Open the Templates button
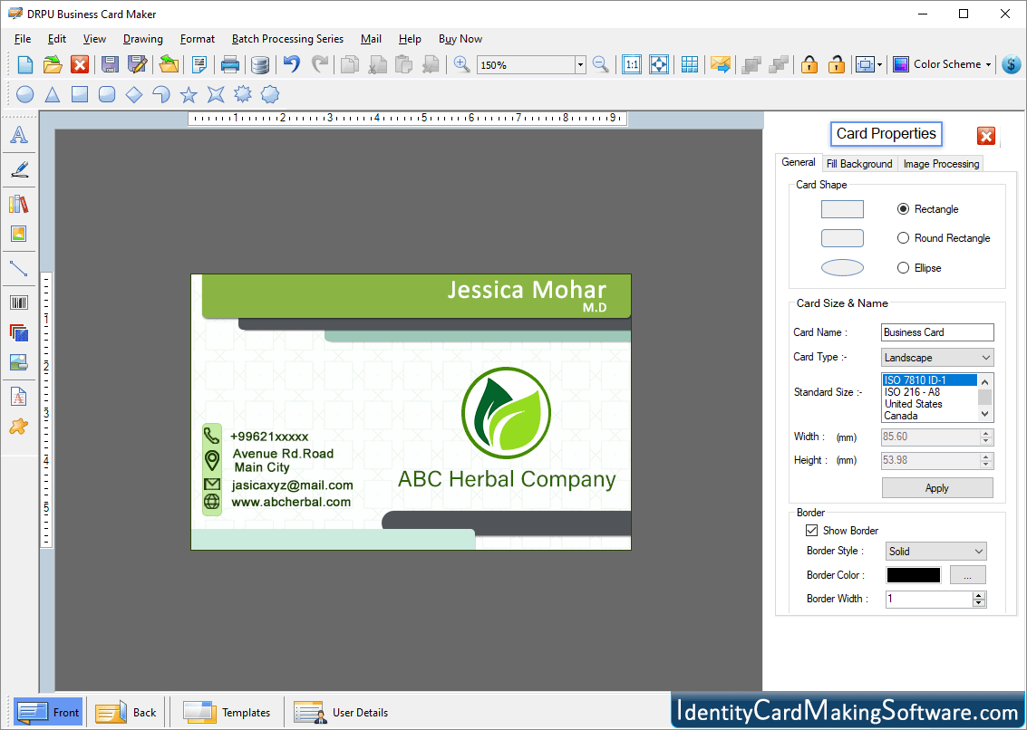 [x=227, y=712]
